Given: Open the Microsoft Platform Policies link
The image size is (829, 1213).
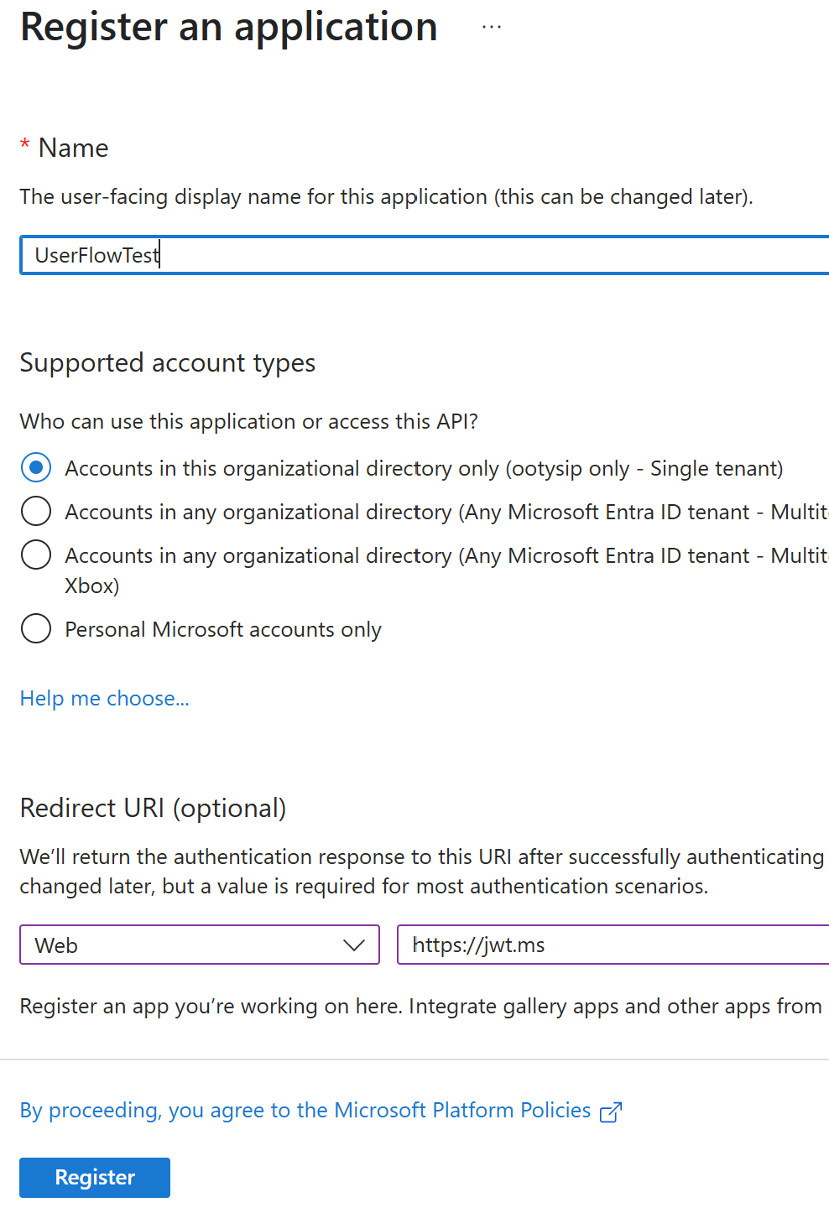Looking at the screenshot, I should pyautogui.click(x=305, y=1110).
